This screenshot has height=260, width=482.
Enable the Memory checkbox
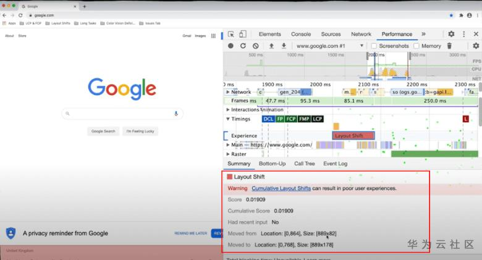[416, 46]
